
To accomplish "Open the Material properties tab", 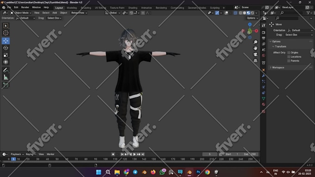I will pos(264,104).
